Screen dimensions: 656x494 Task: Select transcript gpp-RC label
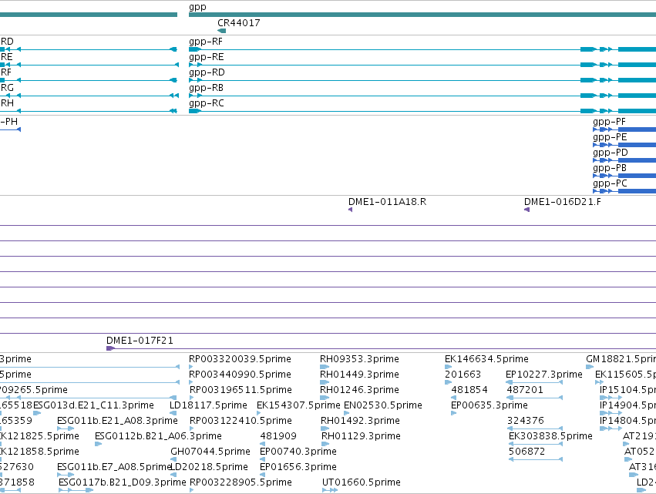[x=207, y=103]
